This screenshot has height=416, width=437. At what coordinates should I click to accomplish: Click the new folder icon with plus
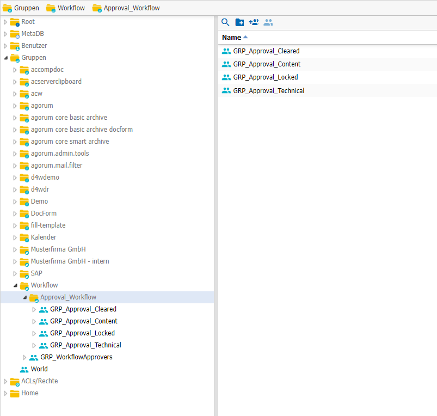(239, 22)
